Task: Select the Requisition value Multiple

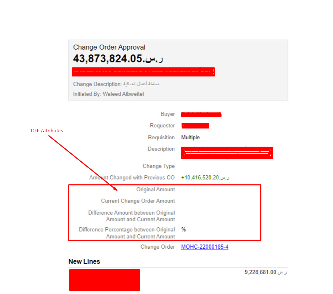Action: 190,137
